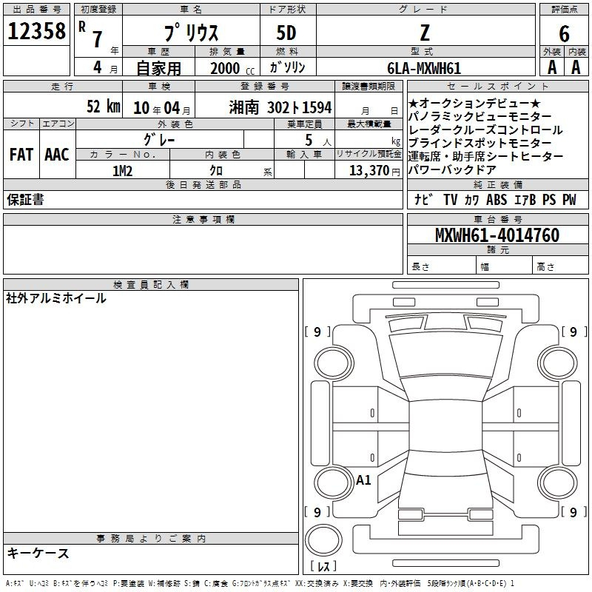Click the exterior grade A under 外装
This screenshot has height=592, width=592.
[x=551, y=67]
